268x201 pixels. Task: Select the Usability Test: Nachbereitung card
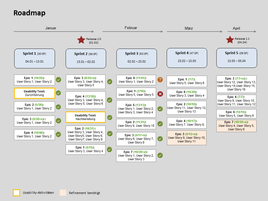[x=85, y=117]
